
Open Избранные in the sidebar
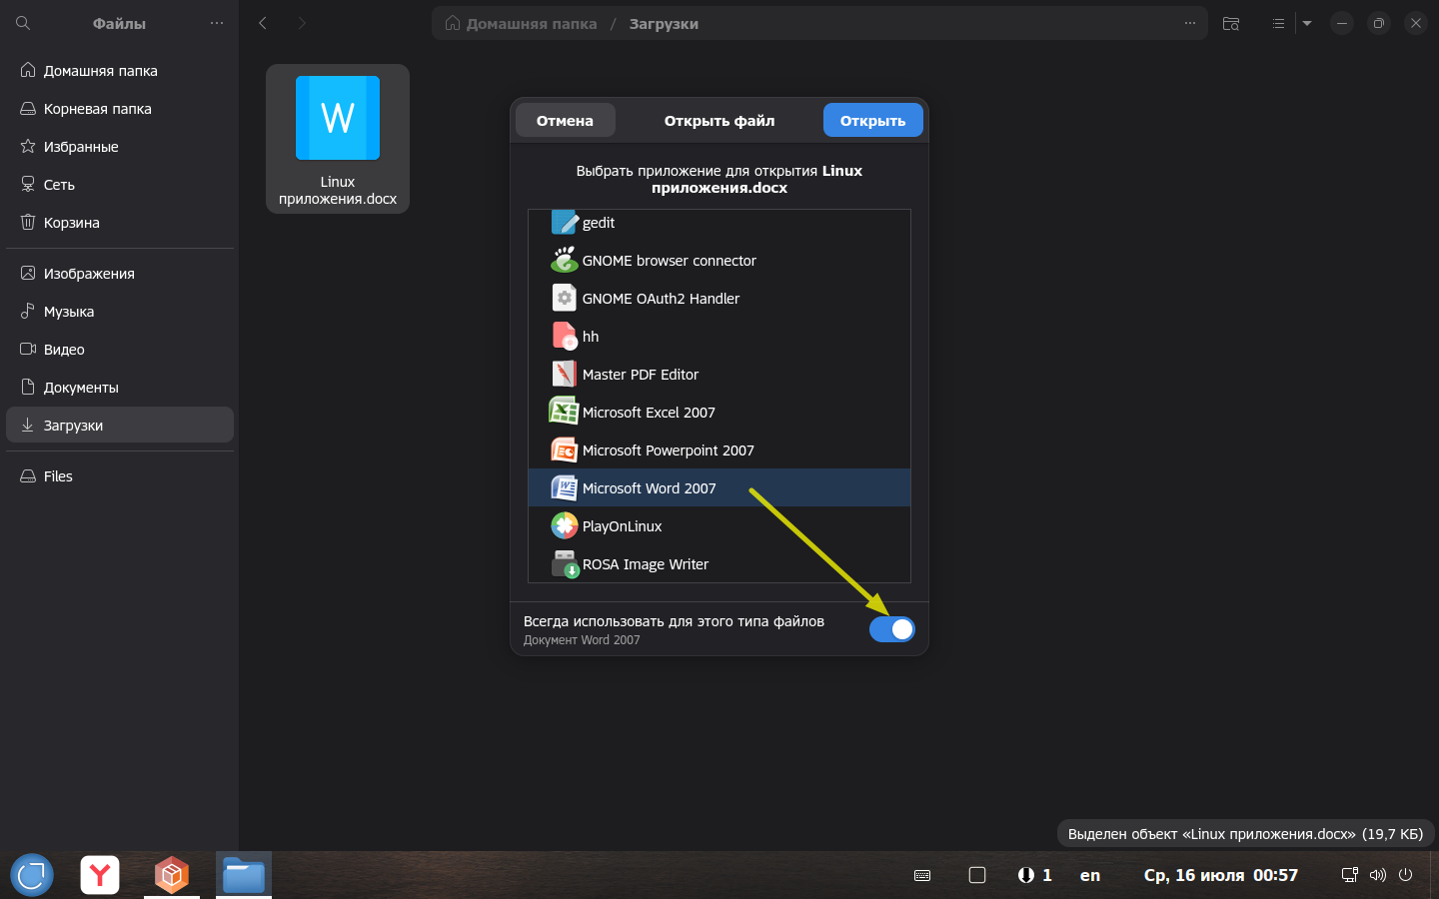pos(120,147)
